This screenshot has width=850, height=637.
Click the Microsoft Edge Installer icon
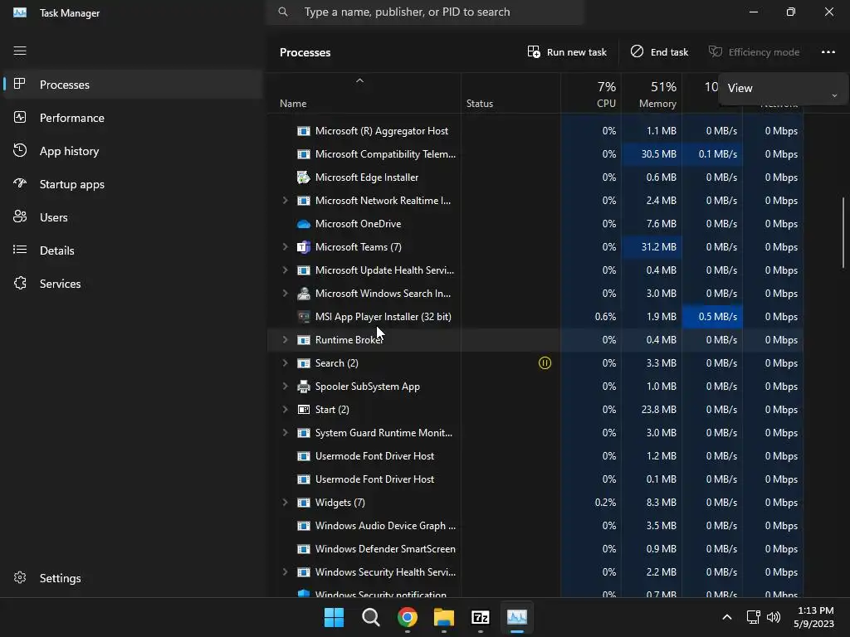[304, 177]
